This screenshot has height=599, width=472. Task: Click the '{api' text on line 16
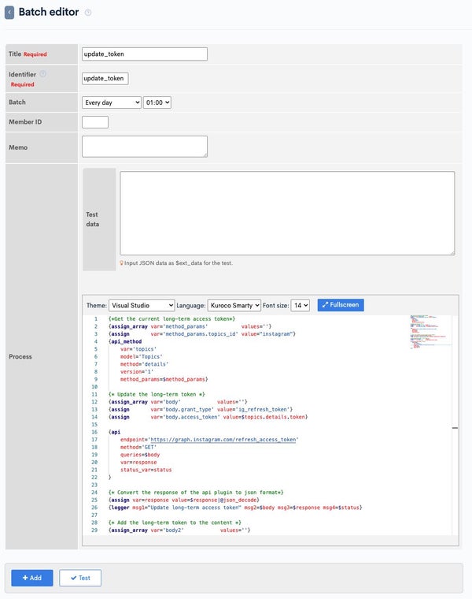coord(114,432)
